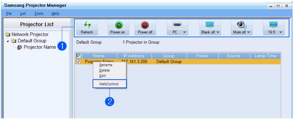Click the red Power off icon
Screen dimensions: 294x120
(145, 25)
